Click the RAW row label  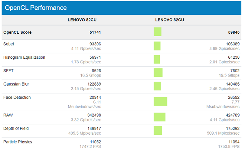8,115
